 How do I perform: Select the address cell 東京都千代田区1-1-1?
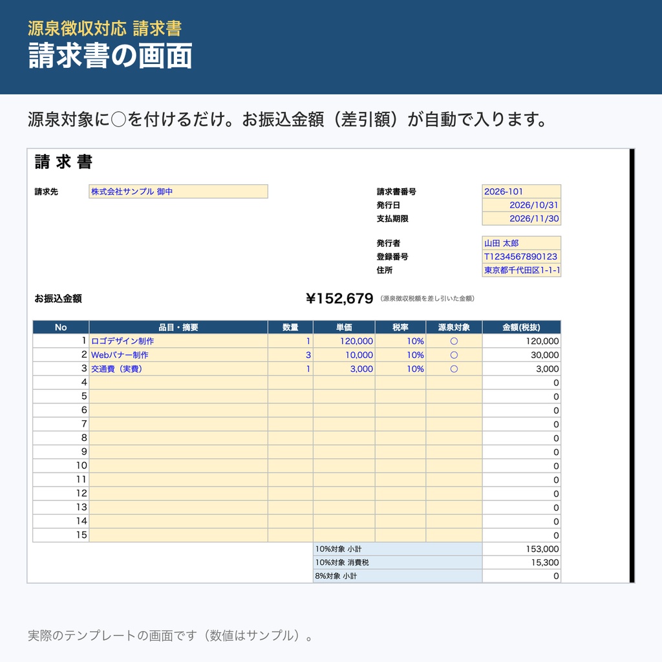point(522,270)
